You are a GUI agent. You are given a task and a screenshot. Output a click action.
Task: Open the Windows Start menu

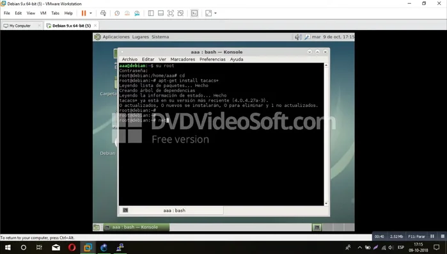click(8, 248)
